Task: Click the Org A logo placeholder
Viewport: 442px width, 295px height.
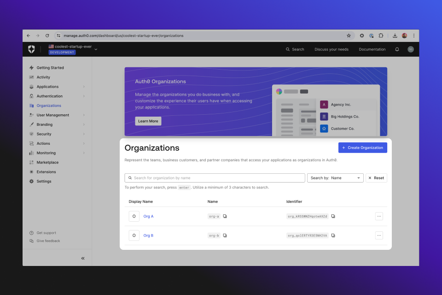Action: [134, 216]
